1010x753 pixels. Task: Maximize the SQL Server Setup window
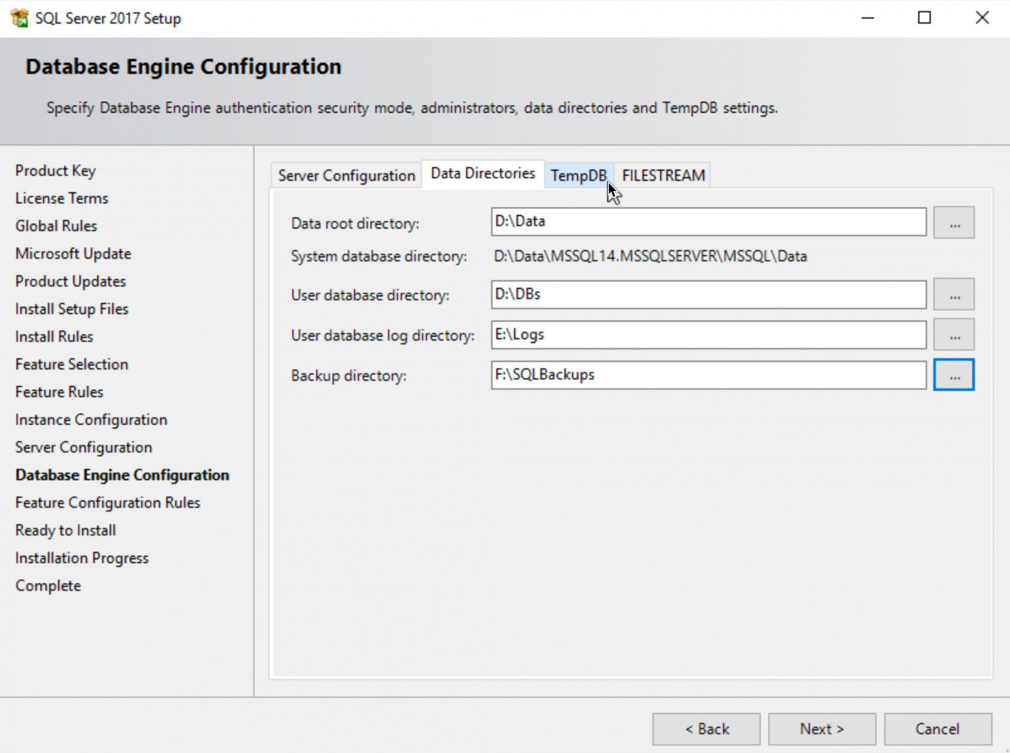924,18
